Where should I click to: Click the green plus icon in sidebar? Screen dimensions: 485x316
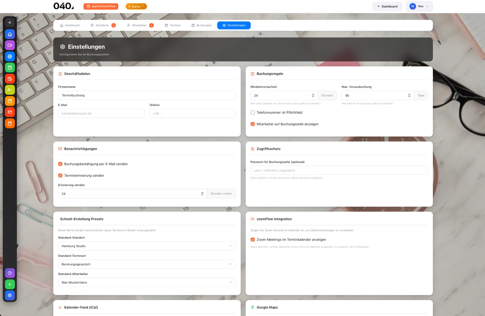[10, 284]
